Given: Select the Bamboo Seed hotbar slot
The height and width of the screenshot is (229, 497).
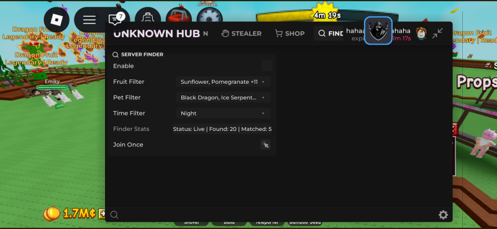Looking at the screenshot, I should [305, 223].
